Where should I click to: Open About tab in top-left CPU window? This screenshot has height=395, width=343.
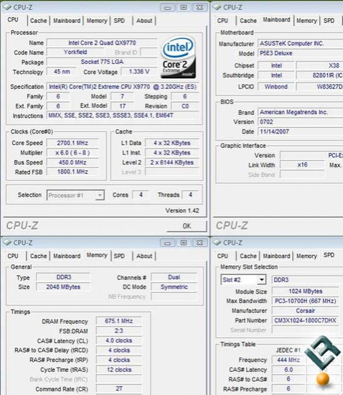(x=144, y=21)
